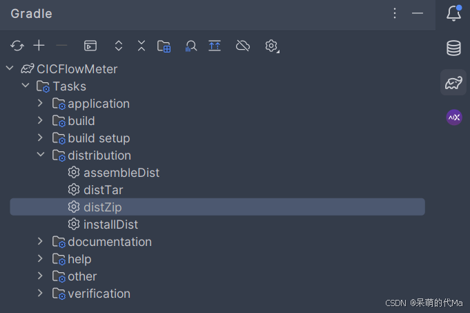Click the gear icon beside installDist
This screenshot has height=313, width=470.
pyautogui.click(x=74, y=224)
